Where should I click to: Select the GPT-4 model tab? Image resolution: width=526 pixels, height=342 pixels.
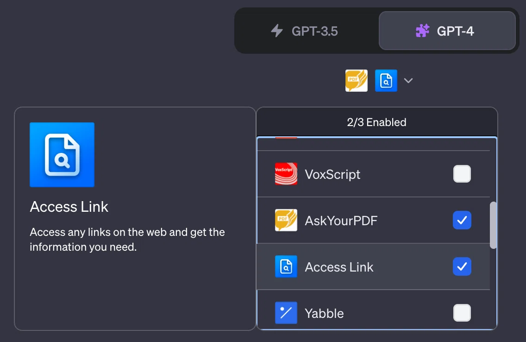click(447, 31)
